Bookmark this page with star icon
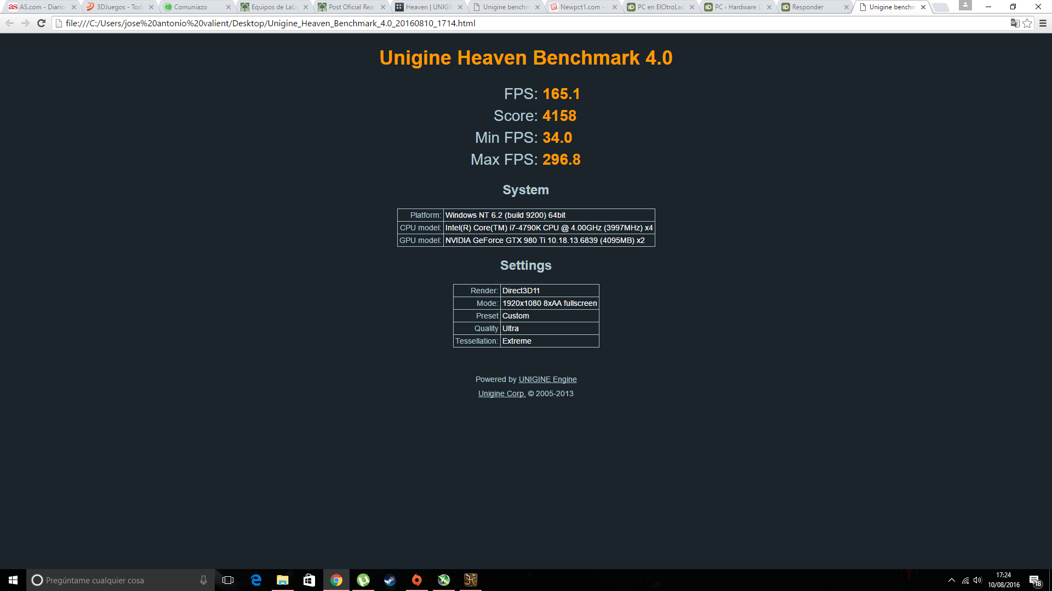 coord(1027,23)
